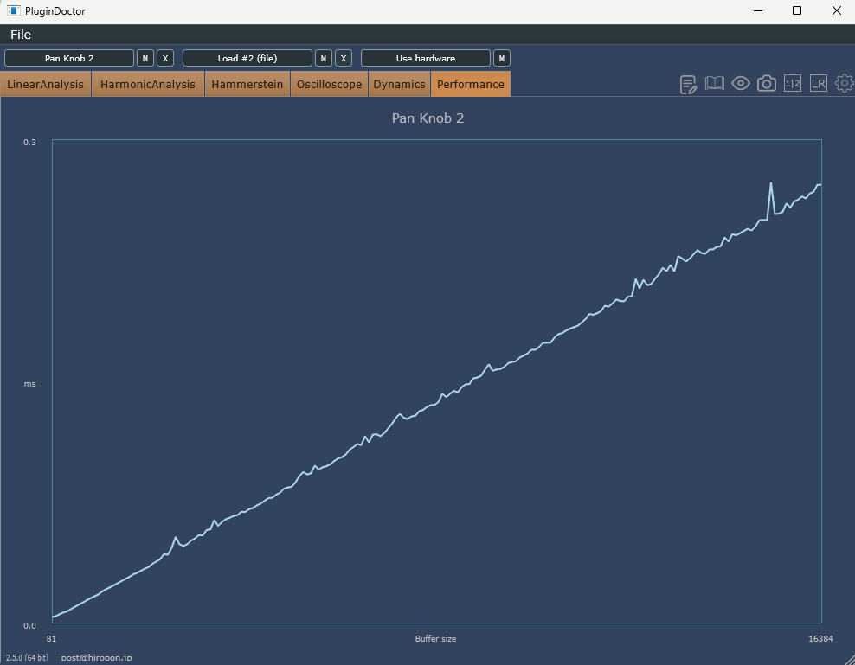Switch to the HarmonicAnalysis tab
The height and width of the screenshot is (665, 855).
(148, 84)
